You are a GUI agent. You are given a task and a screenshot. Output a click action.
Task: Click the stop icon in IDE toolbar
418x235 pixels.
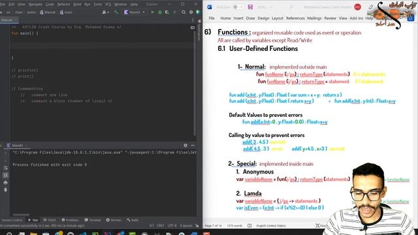tap(174, 12)
